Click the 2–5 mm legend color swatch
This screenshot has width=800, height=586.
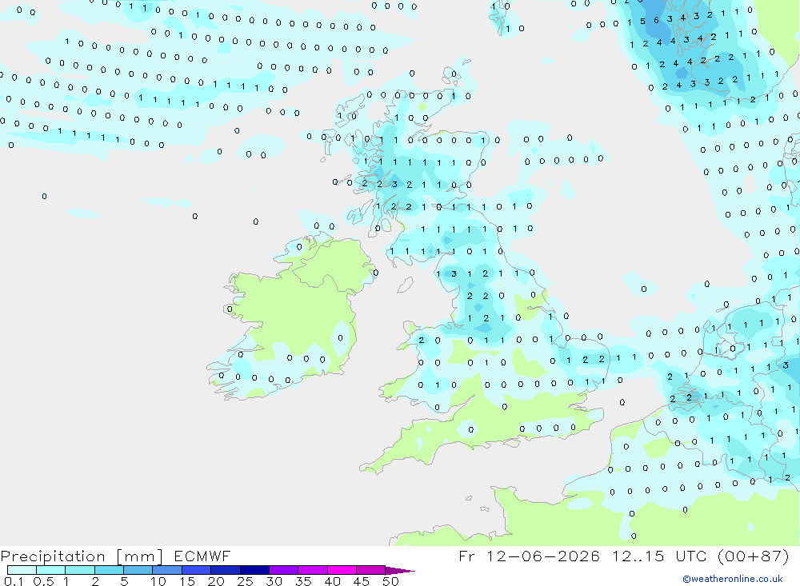pyautogui.click(x=109, y=570)
